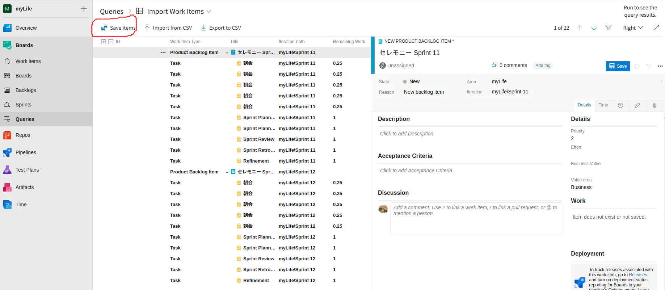Image resolution: width=665 pixels, height=290 pixels.
Task: Open the Links tab icon
Action: tap(637, 105)
